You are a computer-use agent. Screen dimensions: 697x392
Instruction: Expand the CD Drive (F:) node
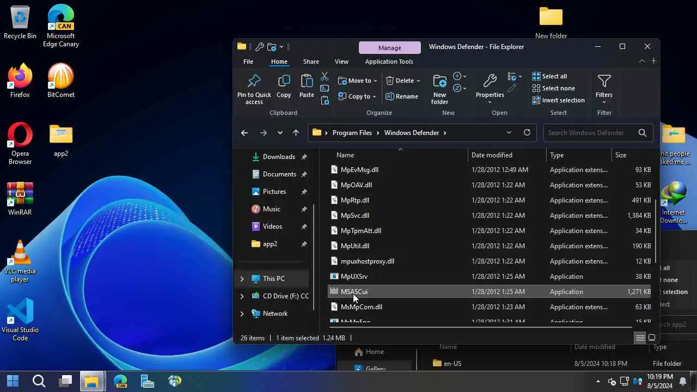pyautogui.click(x=242, y=296)
